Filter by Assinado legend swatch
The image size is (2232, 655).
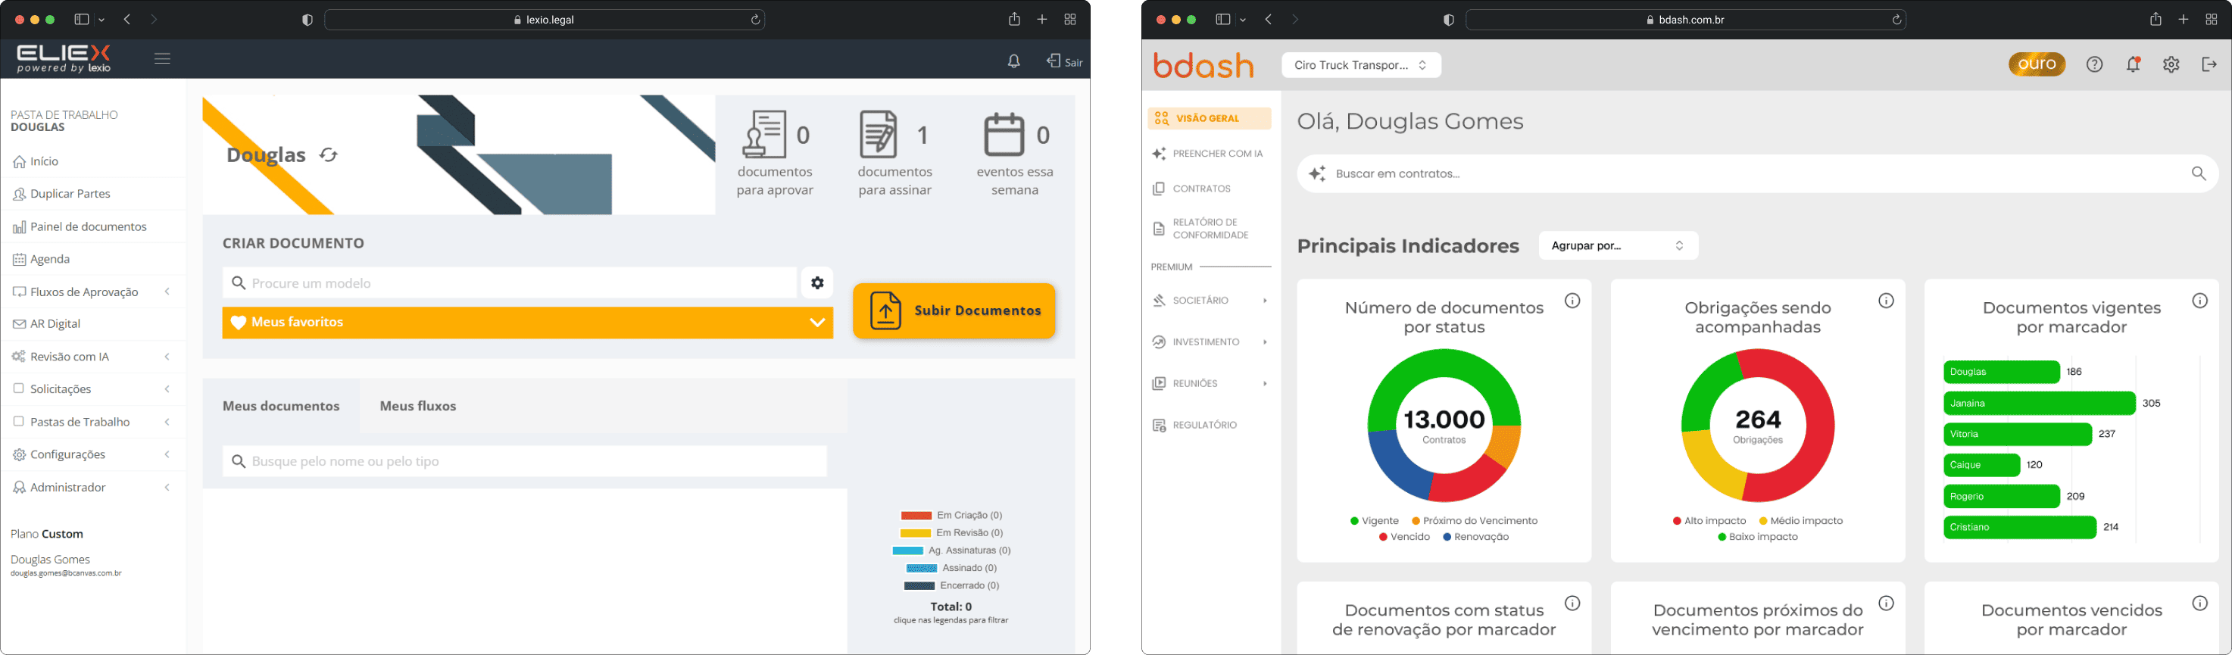click(921, 569)
